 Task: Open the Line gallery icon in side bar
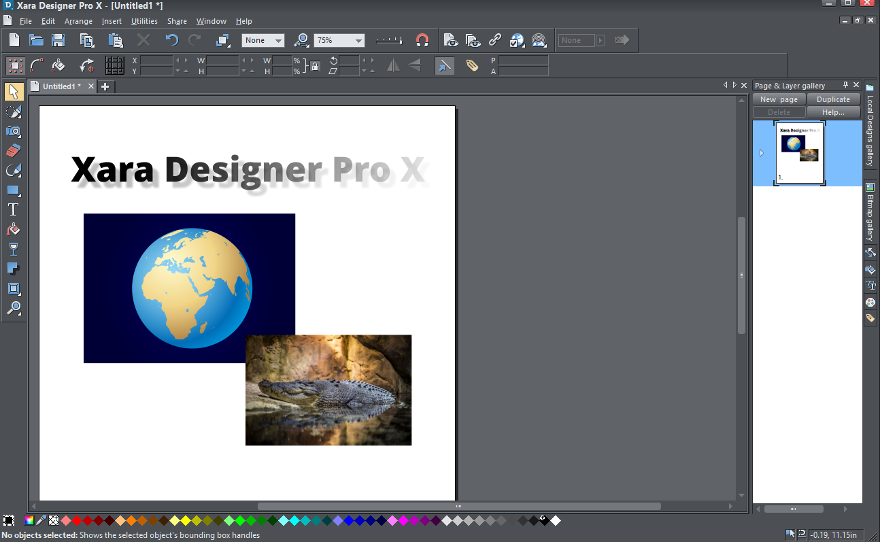point(870,253)
